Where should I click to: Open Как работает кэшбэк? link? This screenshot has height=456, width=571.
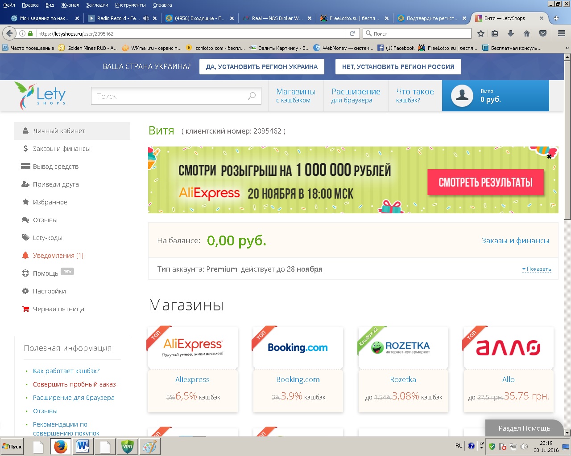tap(66, 371)
